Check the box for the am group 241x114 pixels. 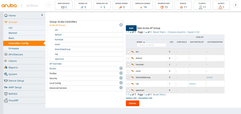pos(128,52)
